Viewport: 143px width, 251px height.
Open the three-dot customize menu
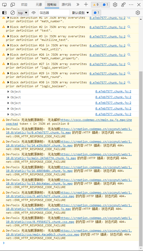pyautogui.click(x=131, y=5)
